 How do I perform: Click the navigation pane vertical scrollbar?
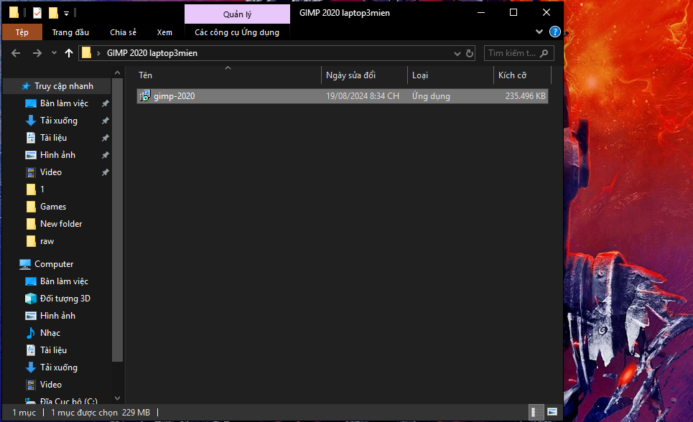point(118,215)
